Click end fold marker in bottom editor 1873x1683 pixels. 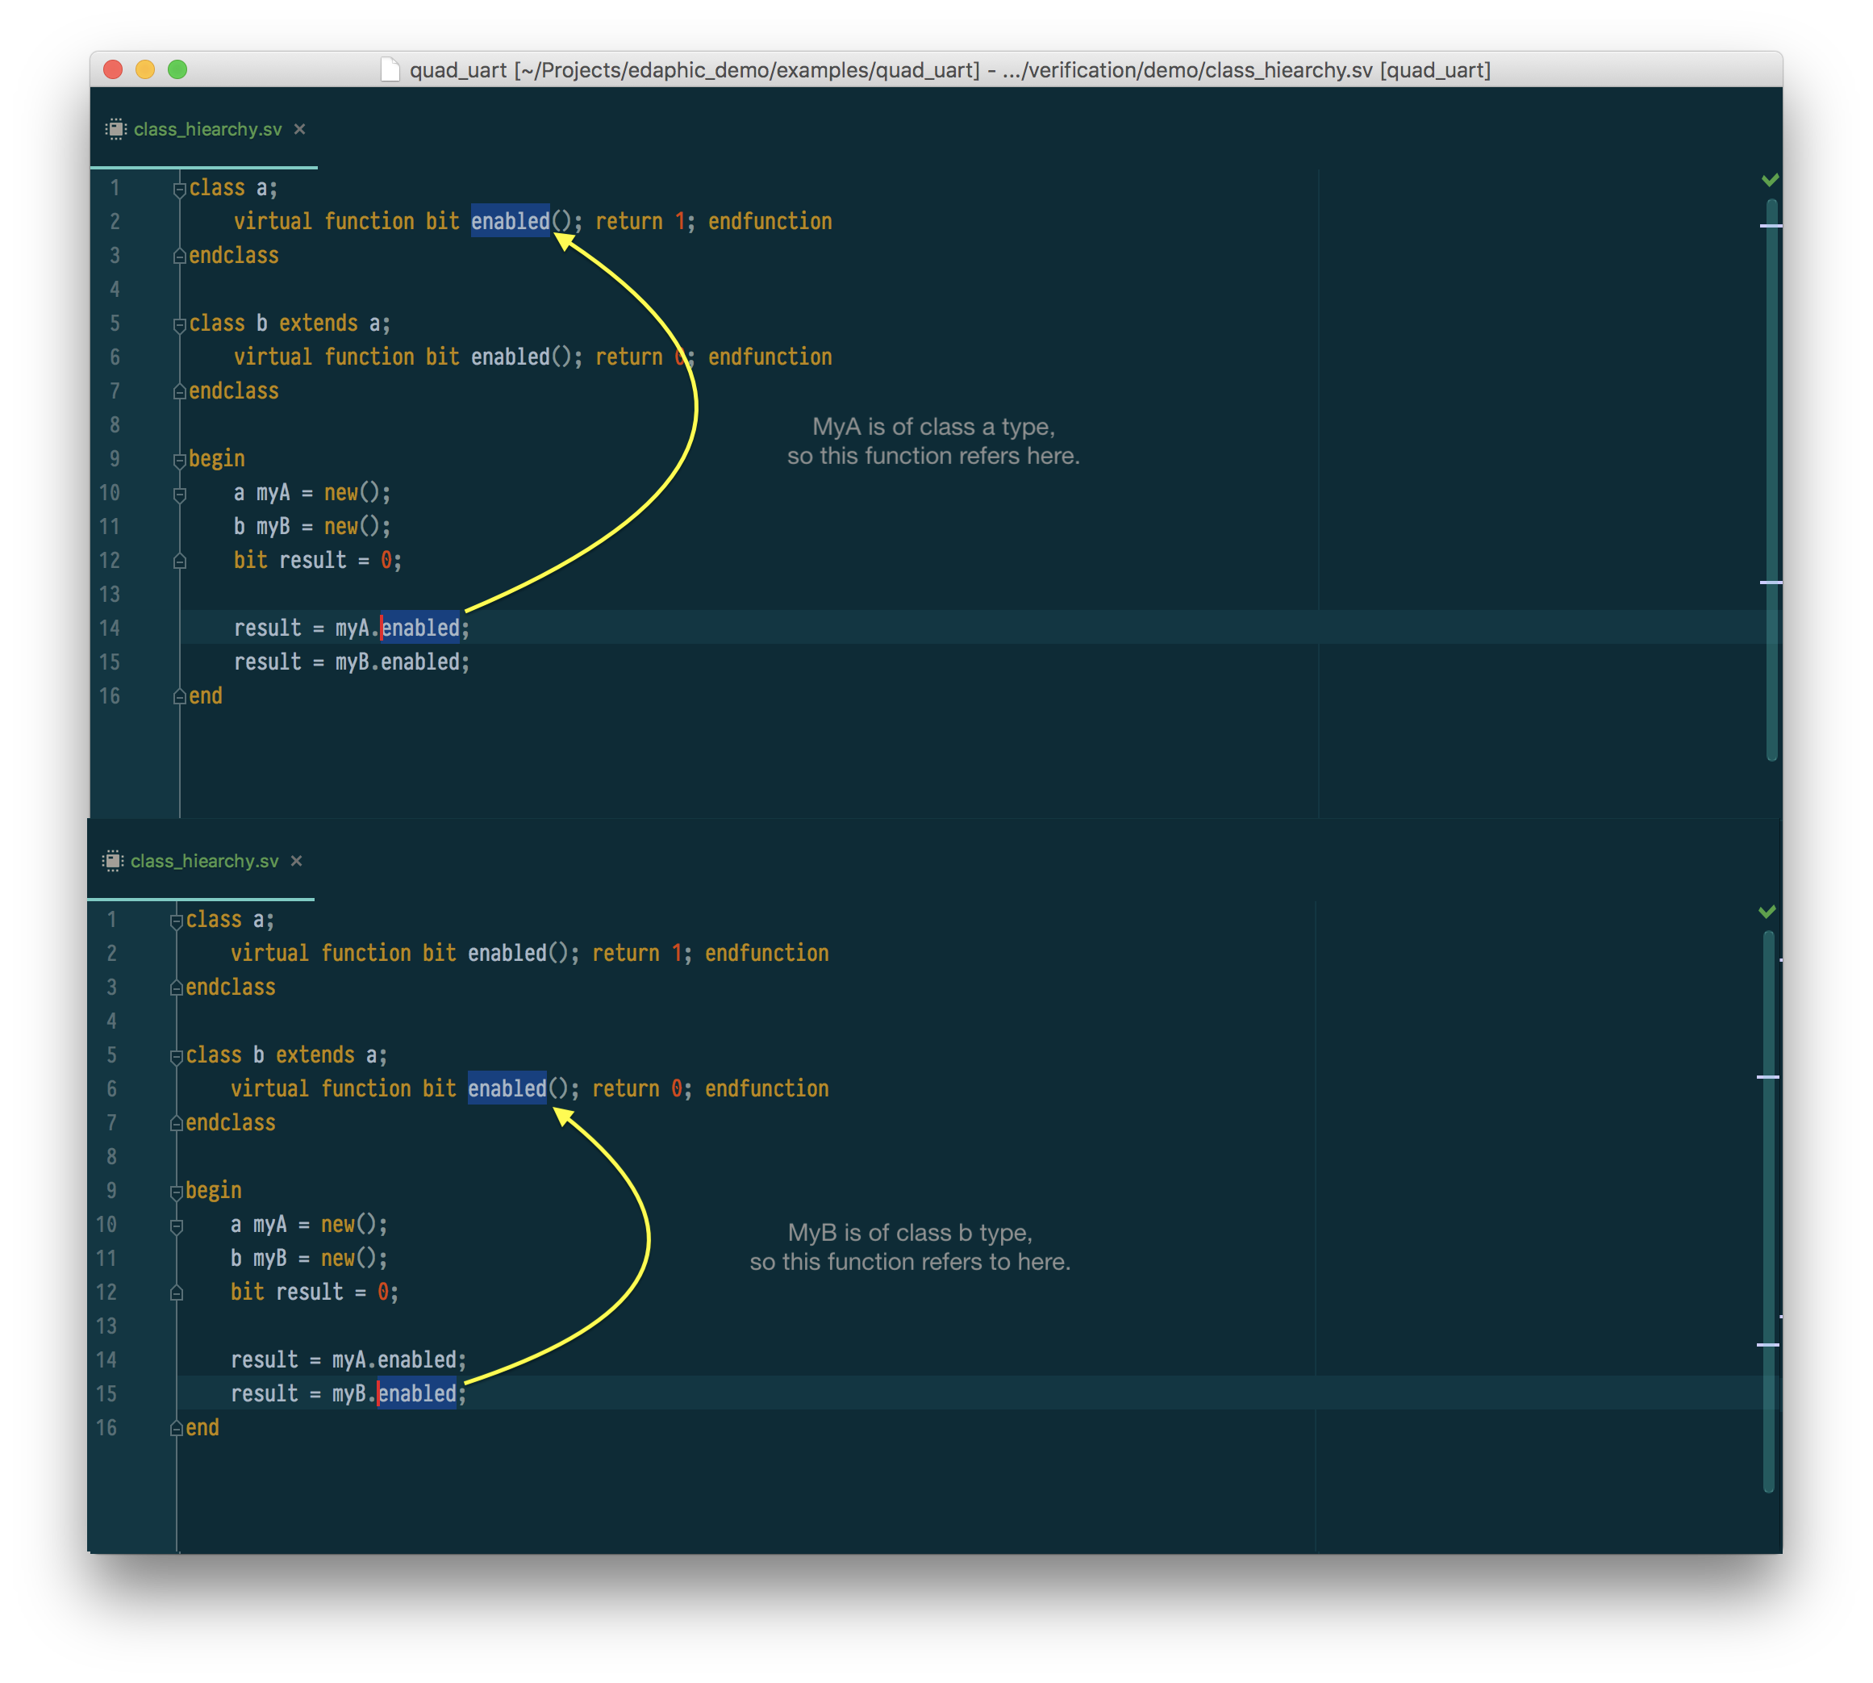tap(177, 1429)
